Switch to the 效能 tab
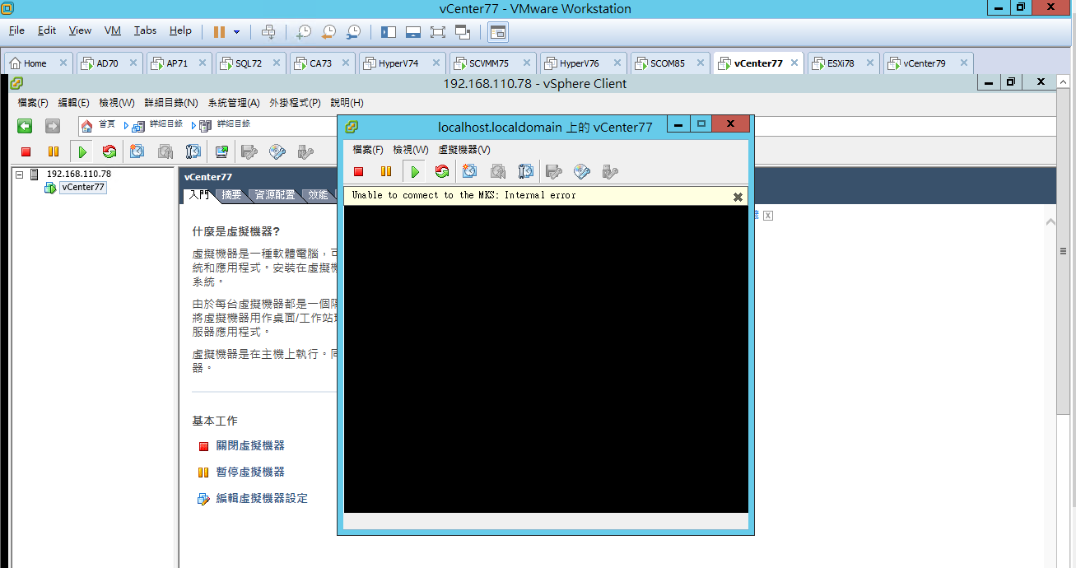The height and width of the screenshot is (568, 1076). click(318, 195)
